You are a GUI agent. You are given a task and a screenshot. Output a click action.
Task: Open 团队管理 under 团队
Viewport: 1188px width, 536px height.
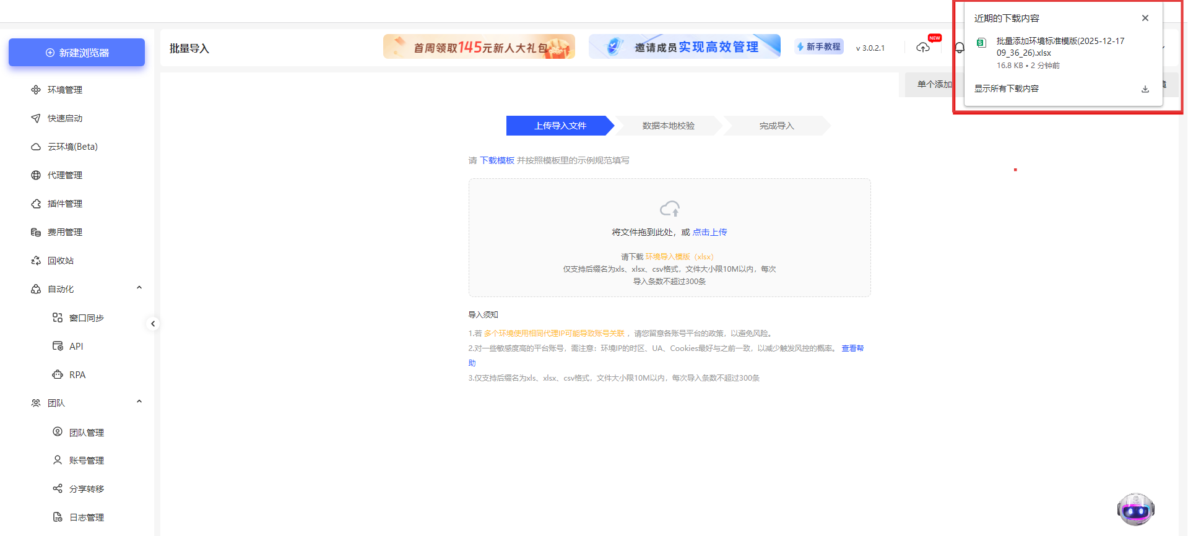(87, 433)
